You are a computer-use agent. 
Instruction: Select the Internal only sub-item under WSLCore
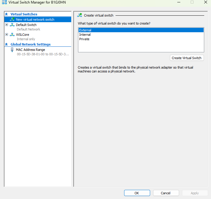click(26, 39)
